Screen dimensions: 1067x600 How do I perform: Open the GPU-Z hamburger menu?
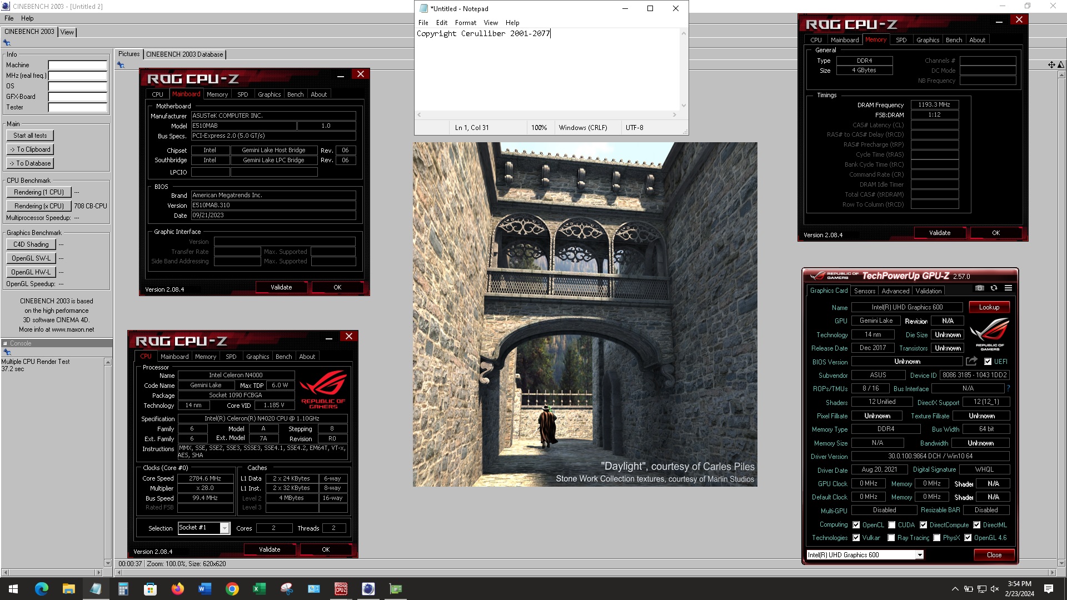click(x=1008, y=288)
